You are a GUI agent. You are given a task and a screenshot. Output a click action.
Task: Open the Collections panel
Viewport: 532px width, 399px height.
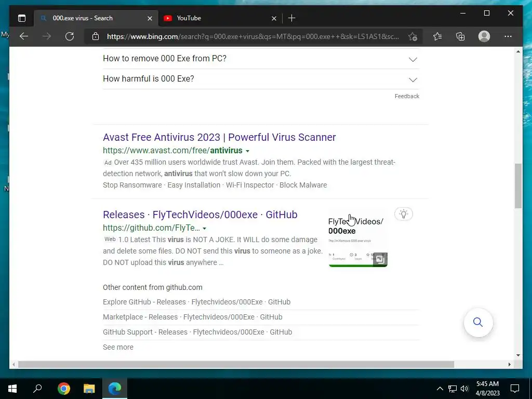[x=460, y=36]
